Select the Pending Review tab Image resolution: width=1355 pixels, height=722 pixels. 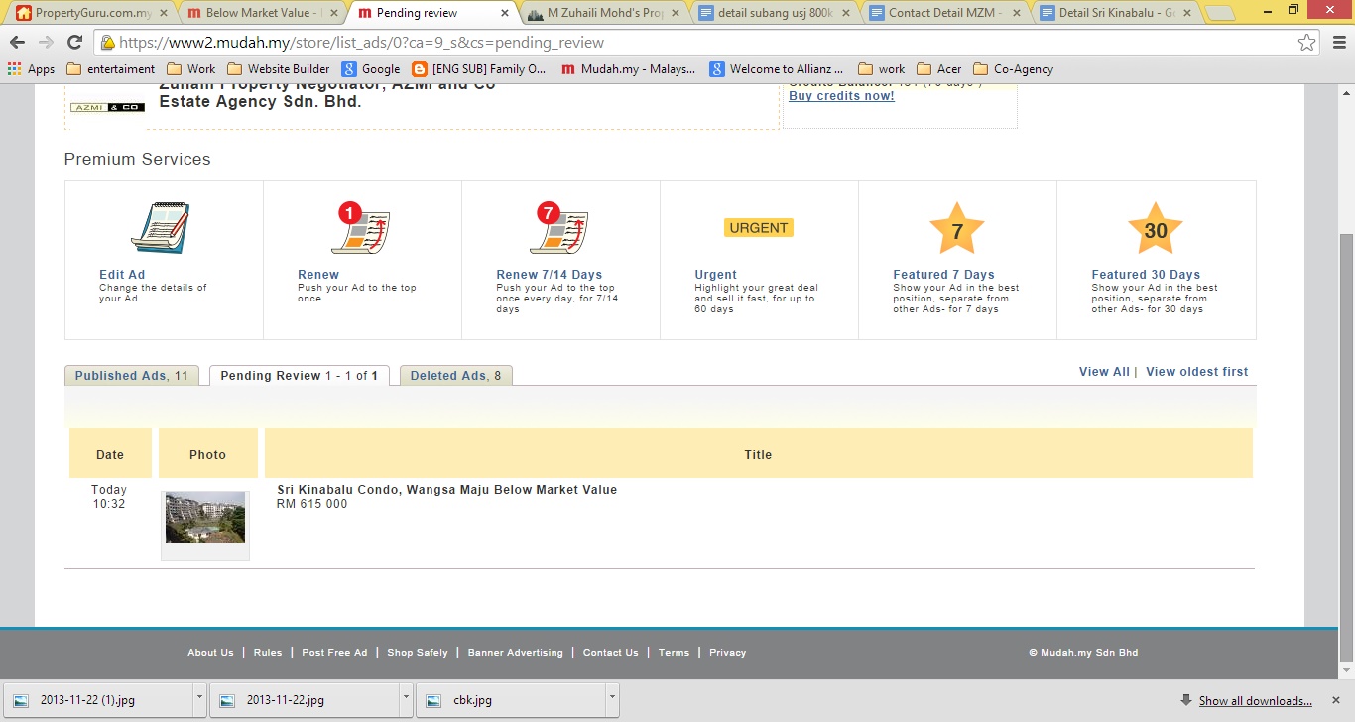pos(300,376)
